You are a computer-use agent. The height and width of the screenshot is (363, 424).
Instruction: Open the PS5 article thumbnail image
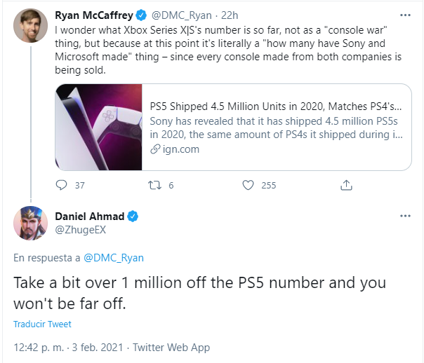coord(99,127)
